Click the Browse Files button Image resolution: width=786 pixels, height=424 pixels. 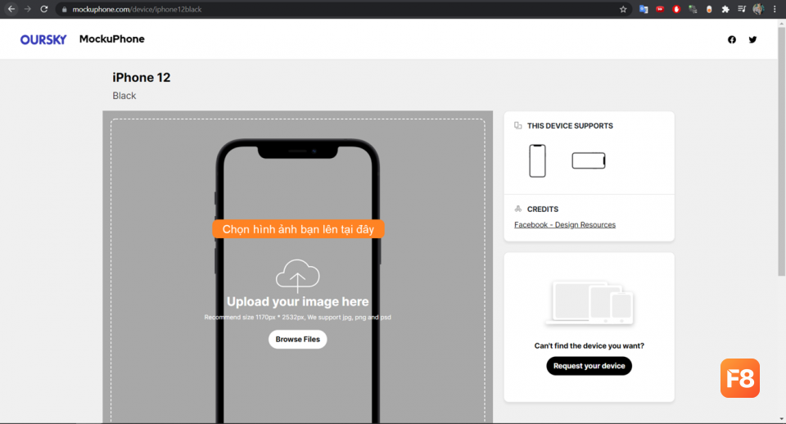point(298,340)
